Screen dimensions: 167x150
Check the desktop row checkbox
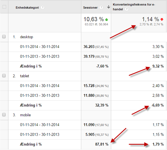point(4,36)
